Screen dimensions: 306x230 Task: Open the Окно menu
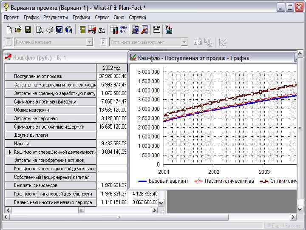(119, 17)
